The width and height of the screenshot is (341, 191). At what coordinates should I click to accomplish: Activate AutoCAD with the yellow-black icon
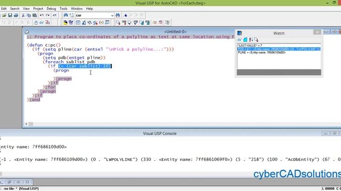point(65,22)
